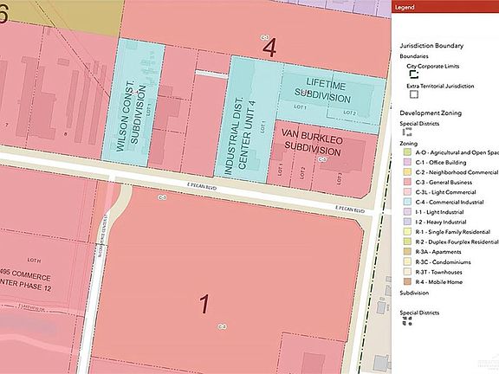This screenshot has width=499, height=374.
Task: Click the E Pecan Blvd label near intersection
Action: (350, 210)
